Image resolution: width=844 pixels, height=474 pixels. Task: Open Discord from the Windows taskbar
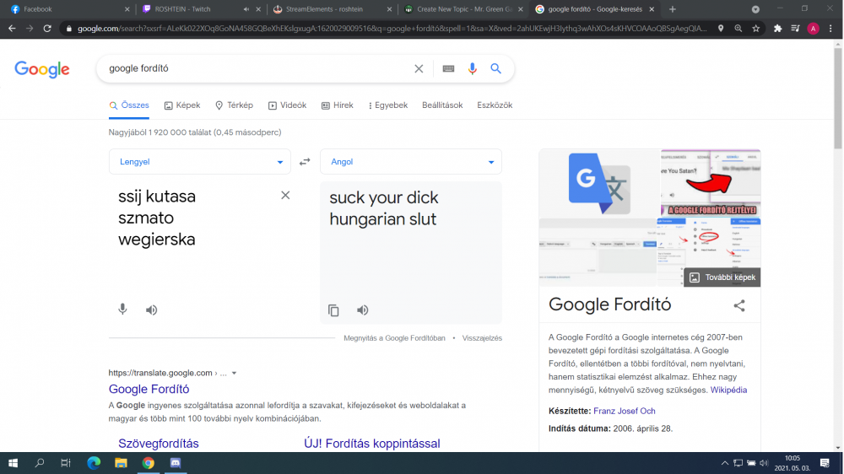click(x=176, y=463)
